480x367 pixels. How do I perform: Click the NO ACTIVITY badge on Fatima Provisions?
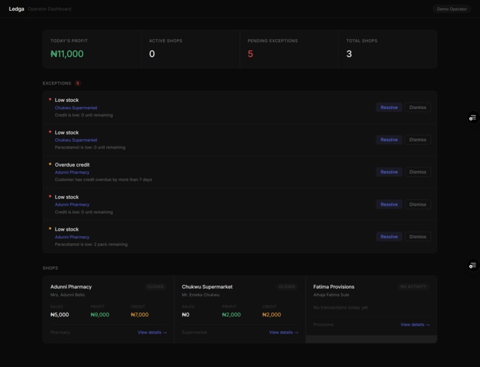pyautogui.click(x=413, y=287)
